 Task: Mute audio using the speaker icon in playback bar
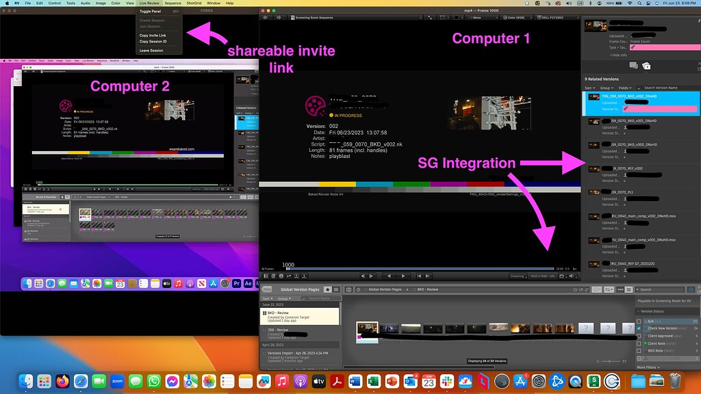pyautogui.click(x=572, y=276)
